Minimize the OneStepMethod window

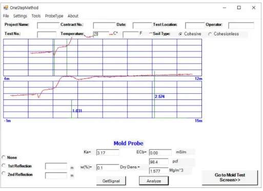coord(225,8)
